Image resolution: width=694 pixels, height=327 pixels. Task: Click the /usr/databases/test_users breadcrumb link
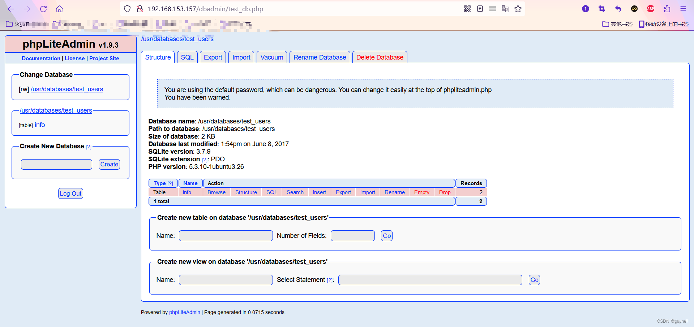pyautogui.click(x=177, y=39)
